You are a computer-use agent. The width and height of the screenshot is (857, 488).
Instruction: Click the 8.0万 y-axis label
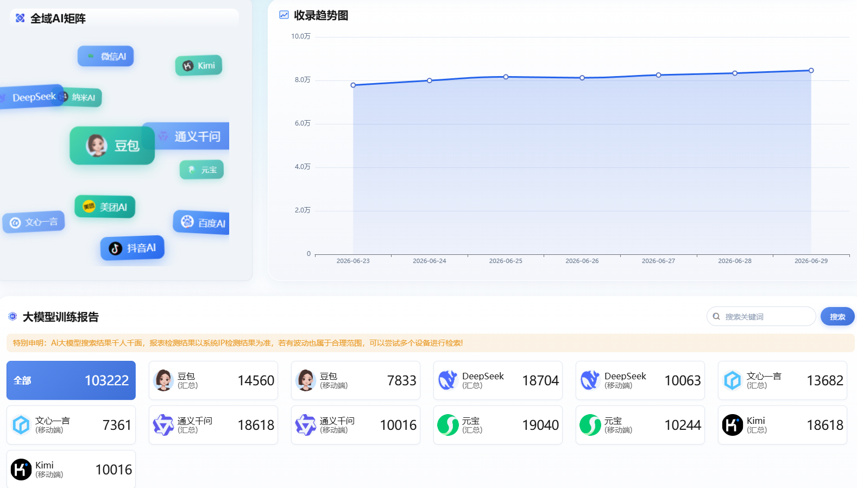[303, 80]
